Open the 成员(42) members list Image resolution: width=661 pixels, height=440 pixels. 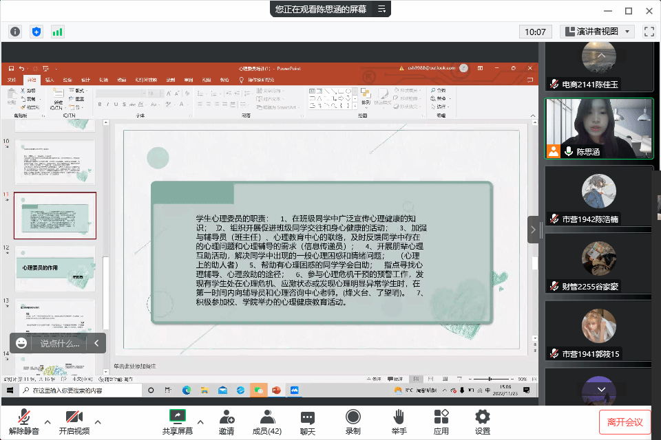(x=266, y=421)
